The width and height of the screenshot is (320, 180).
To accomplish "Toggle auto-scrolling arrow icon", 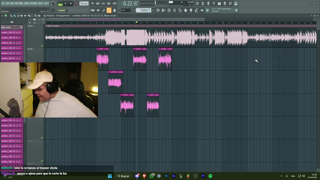I will (x=98, y=10).
